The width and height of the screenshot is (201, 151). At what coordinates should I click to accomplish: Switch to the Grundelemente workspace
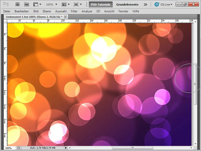(127, 5)
